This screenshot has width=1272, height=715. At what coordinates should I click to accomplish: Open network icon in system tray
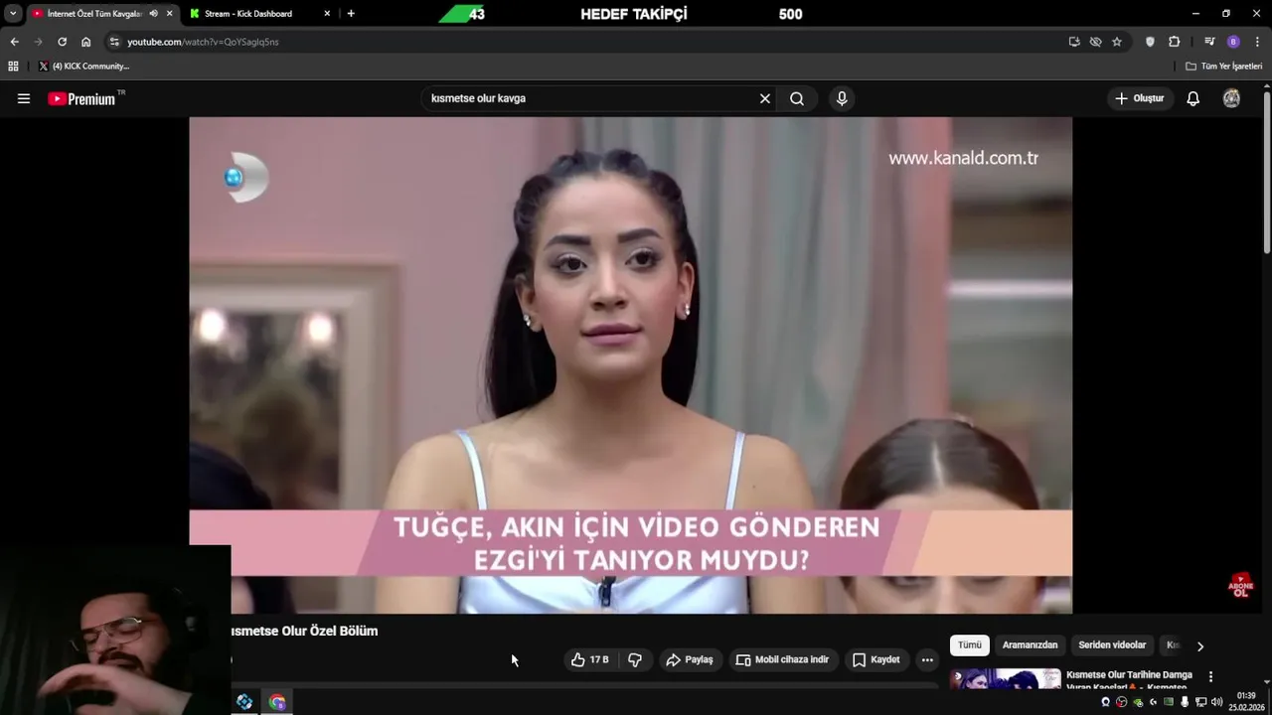[x=1200, y=702]
